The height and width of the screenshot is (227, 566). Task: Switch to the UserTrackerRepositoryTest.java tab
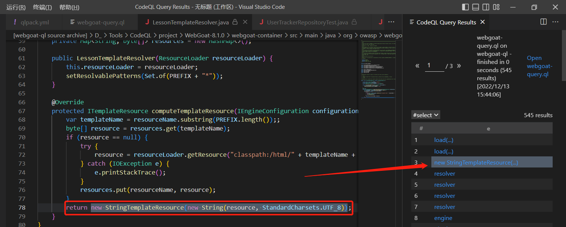click(307, 22)
